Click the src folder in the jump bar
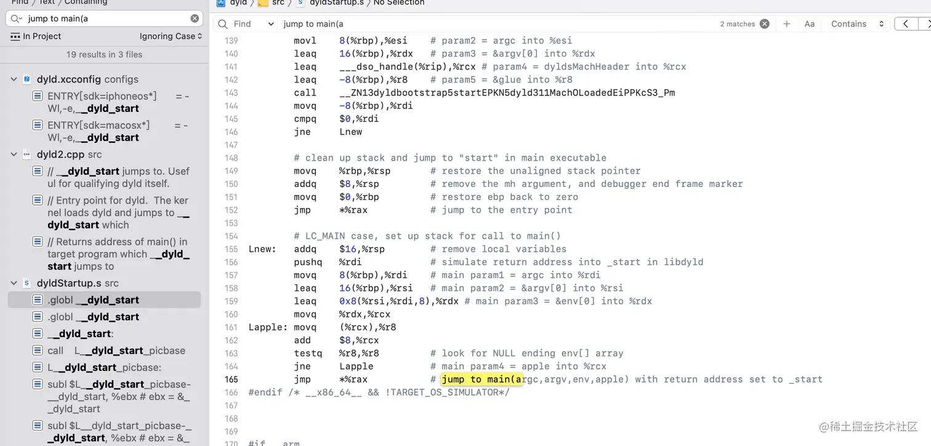931x446 pixels. pyautogui.click(x=271, y=3)
